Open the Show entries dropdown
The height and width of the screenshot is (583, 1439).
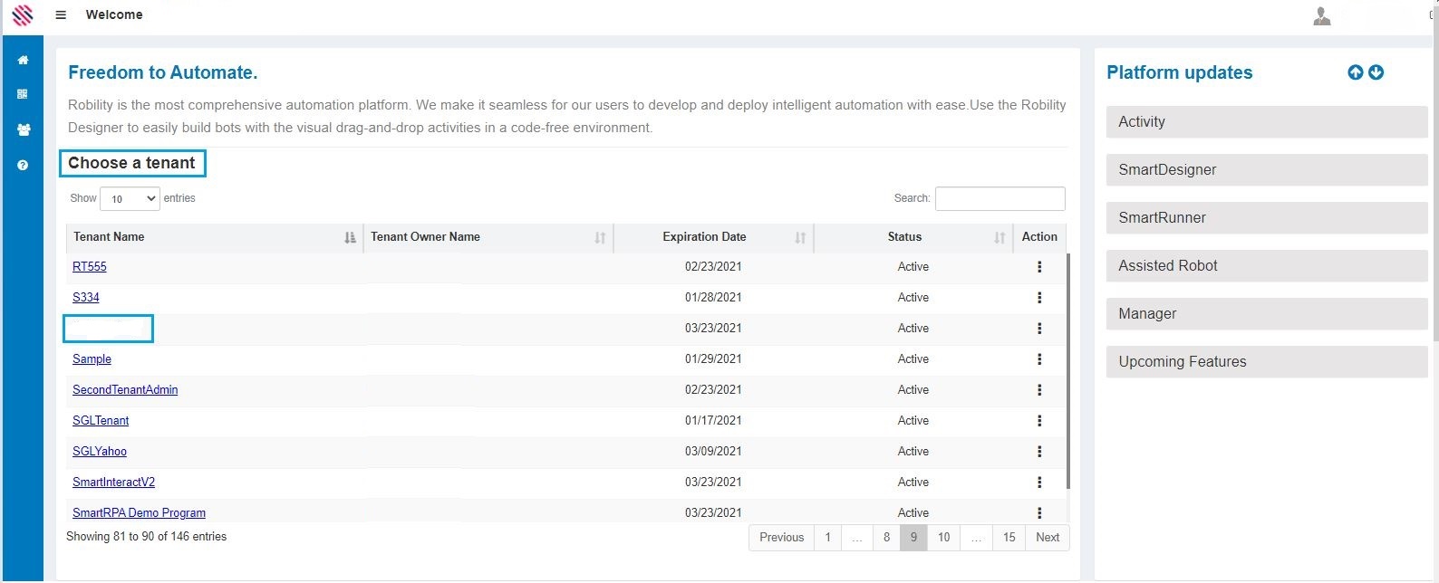[130, 199]
